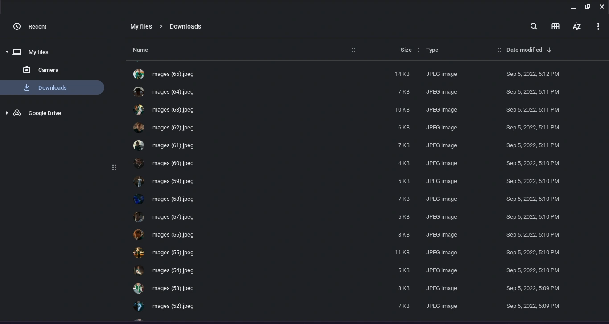Collapse the My files tree
The height and width of the screenshot is (324, 609).
(7, 52)
